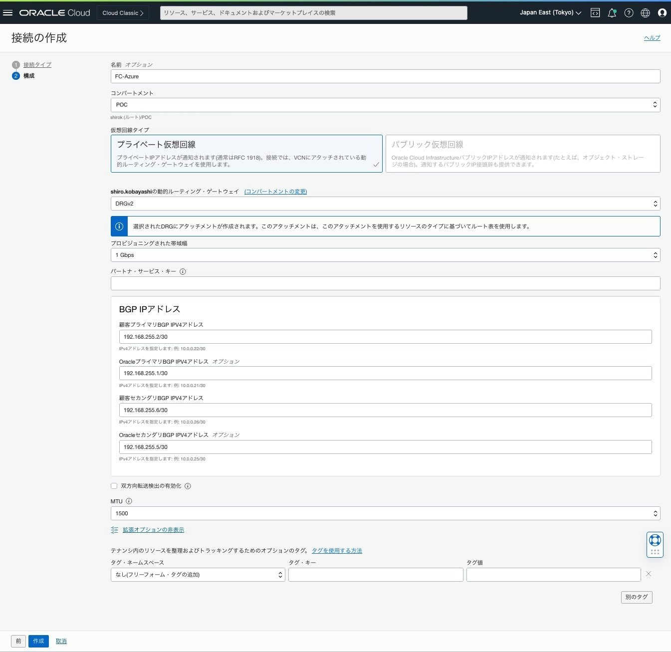
Task: Click the info icon next to パートナ・サービス・キー
Action: [x=183, y=272]
